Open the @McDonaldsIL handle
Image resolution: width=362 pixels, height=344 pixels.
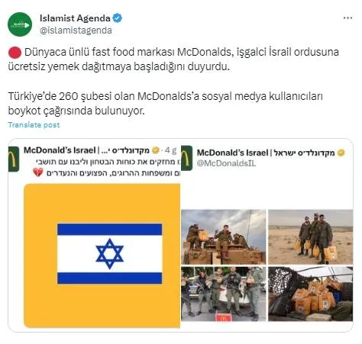point(226,163)
